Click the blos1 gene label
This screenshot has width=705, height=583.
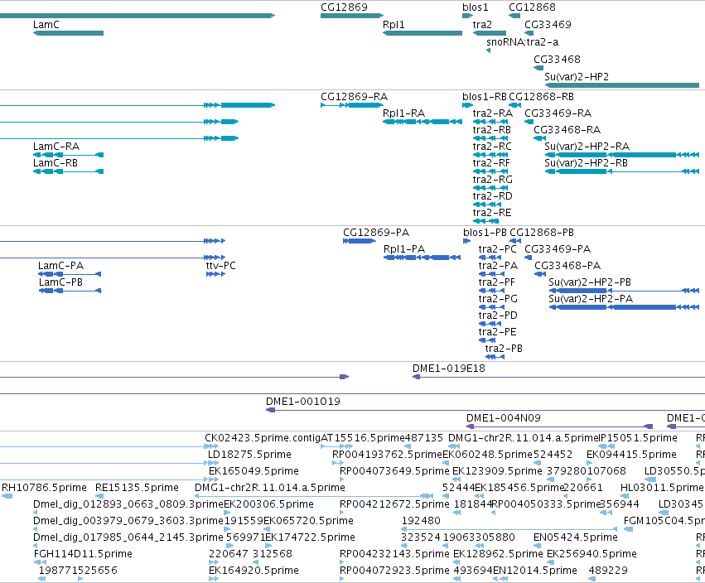point(475,7)
